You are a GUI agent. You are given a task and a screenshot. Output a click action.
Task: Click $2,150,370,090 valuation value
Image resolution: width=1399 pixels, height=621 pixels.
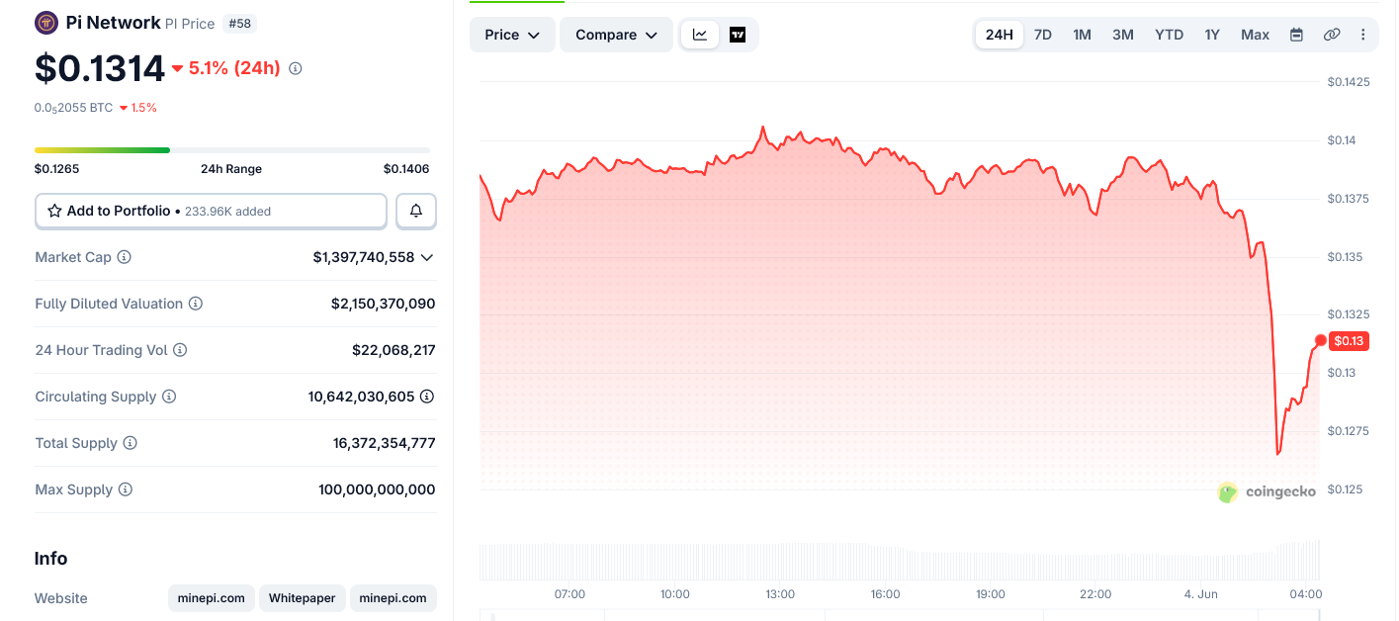(384, 304)
